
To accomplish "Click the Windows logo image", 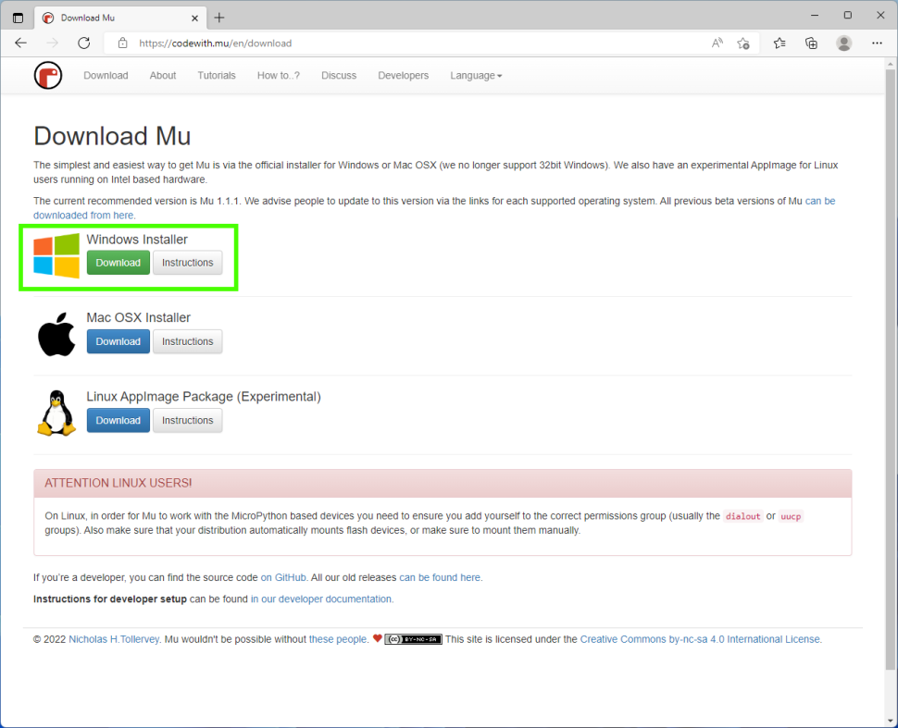I will click(56, 255).
